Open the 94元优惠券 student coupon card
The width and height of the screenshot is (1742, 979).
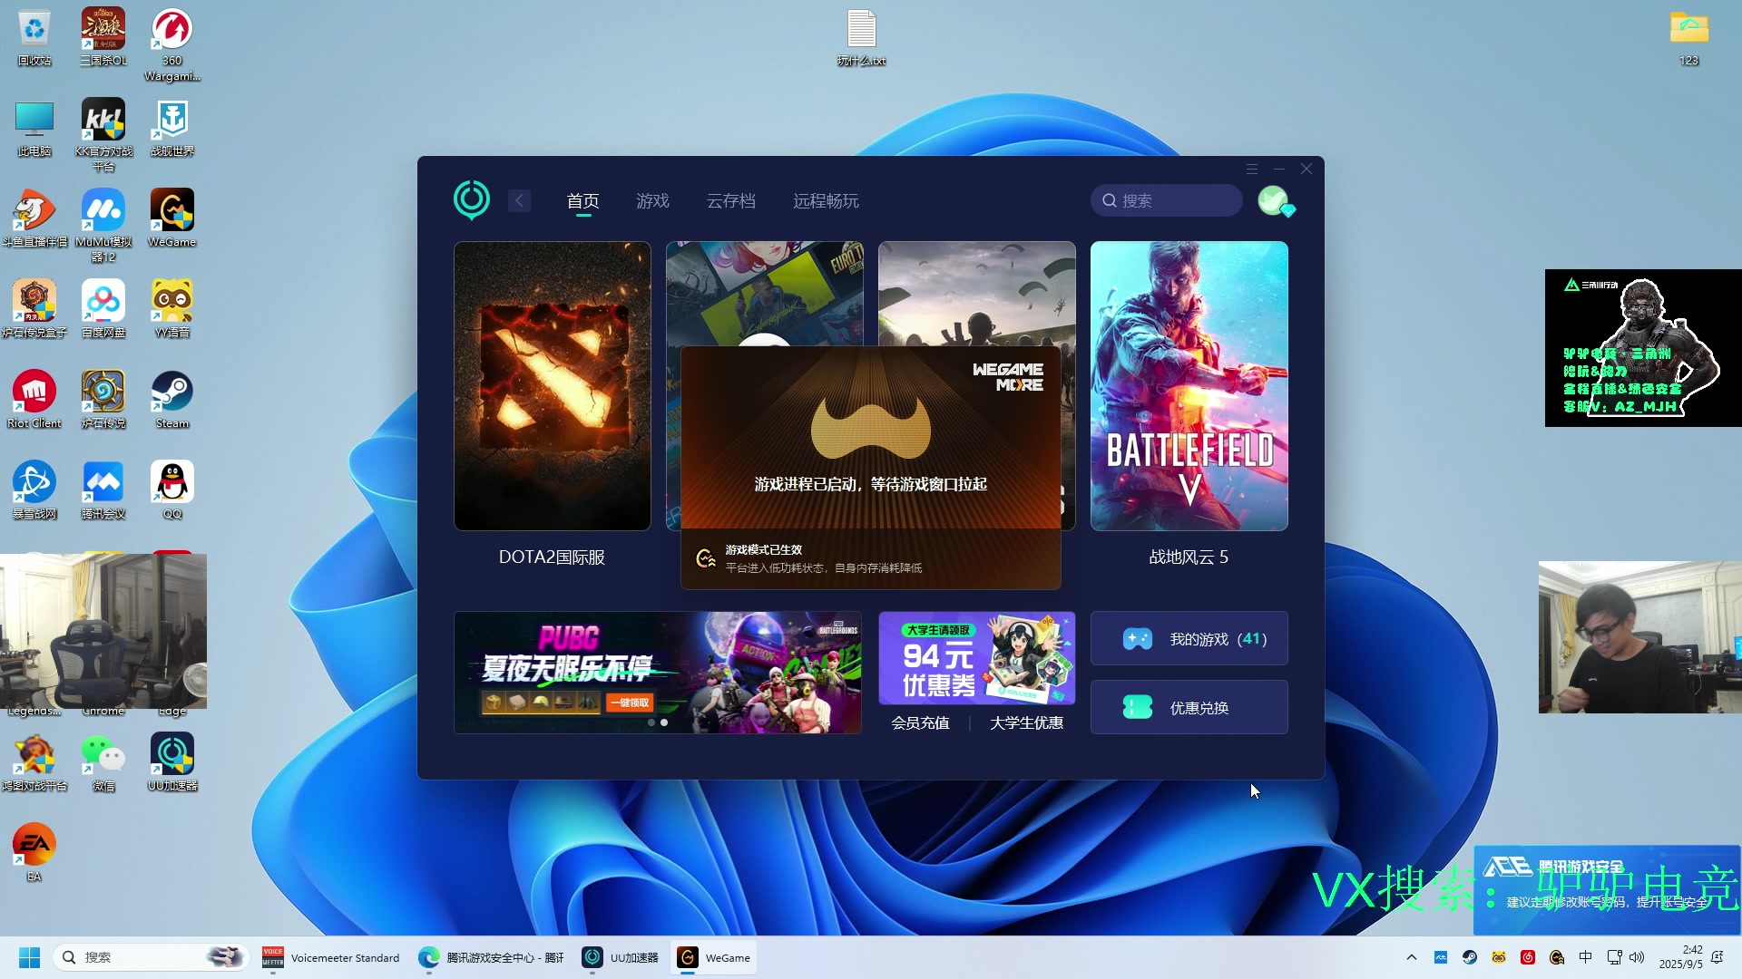[x=977, y=658]
